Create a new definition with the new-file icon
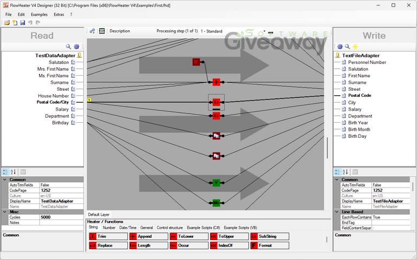The image size is (417, 260). (x=15, y=23)
